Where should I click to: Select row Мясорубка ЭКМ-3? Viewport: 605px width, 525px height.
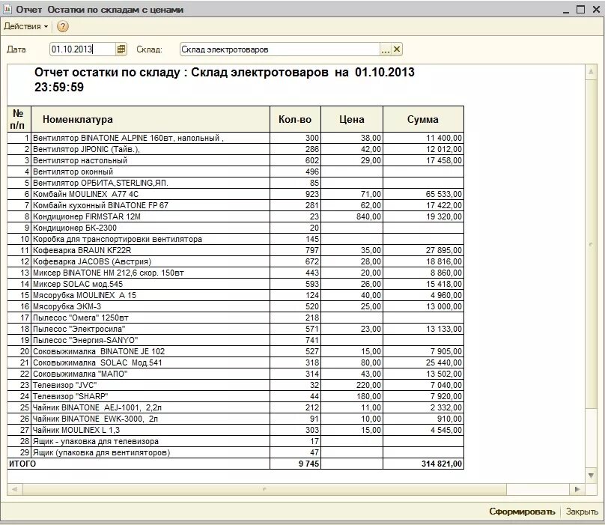235,306
